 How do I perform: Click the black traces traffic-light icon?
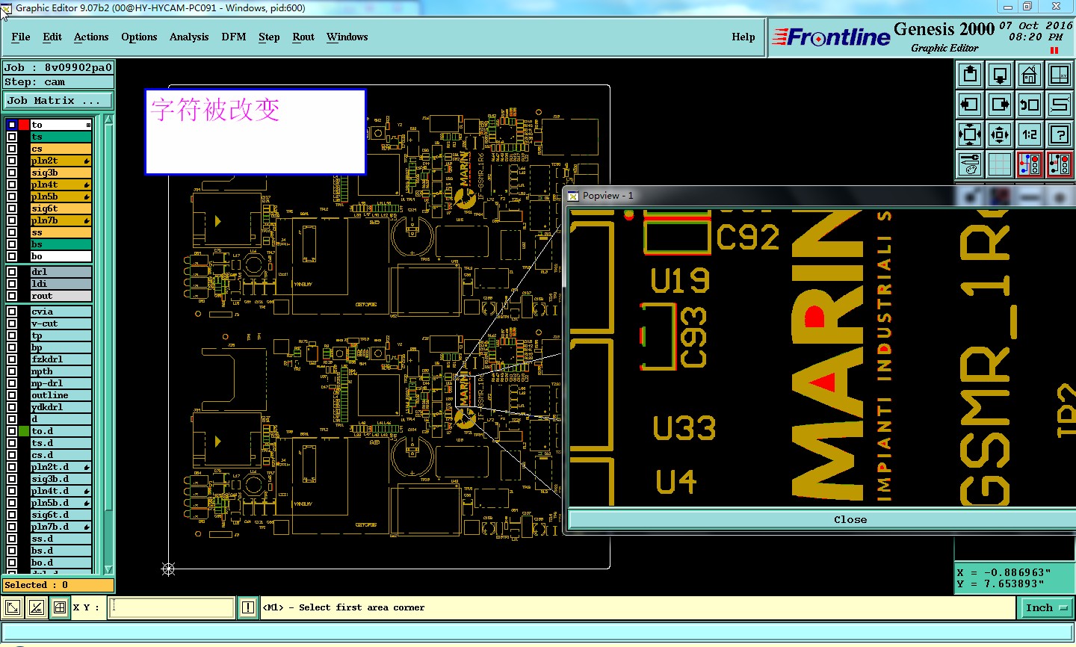[1060, 164]
